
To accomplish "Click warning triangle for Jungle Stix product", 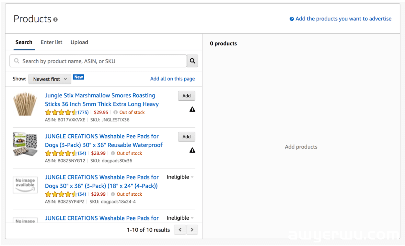I will pyautogui.click(x=192, y=109).
